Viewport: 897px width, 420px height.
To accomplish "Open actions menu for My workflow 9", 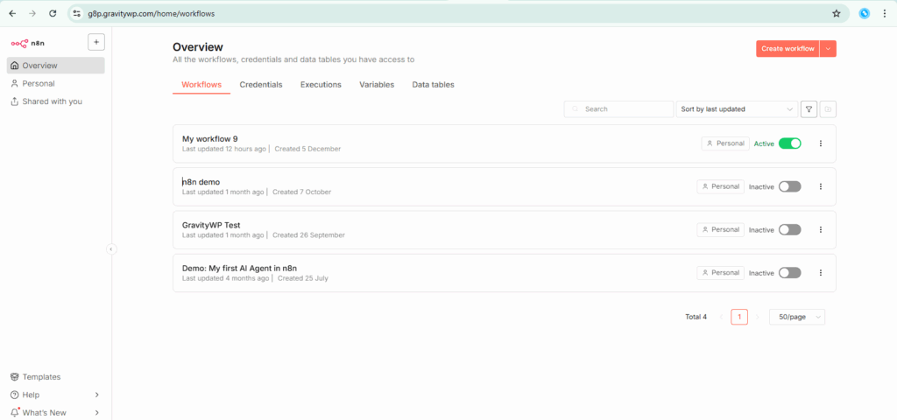I will point(820,143).
